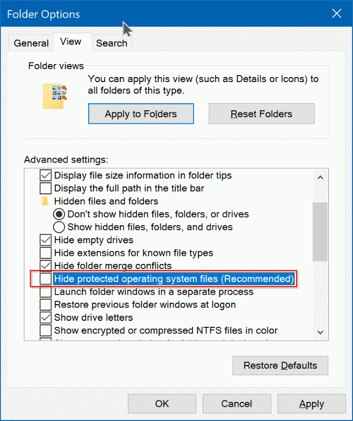The height and width of the screenshot is (421, 353).
Task: Close the Folder Options dialog
Action: (x=336, y=14)
